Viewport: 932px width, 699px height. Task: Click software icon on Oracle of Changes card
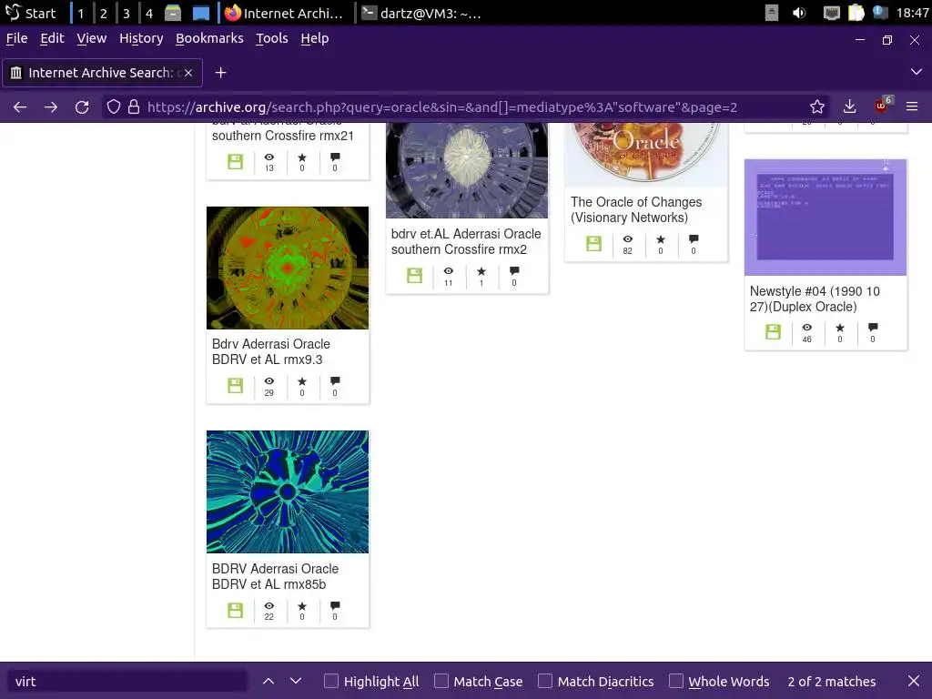[593, 243]
